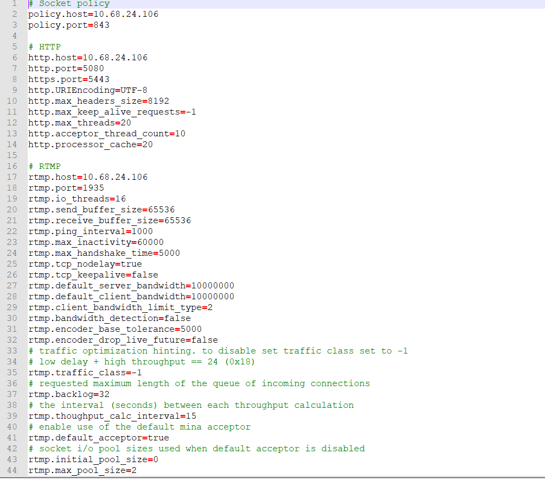This screenshot has height=479, width=545.
Task: Click the 'low delay + high throughput' comment
Action: pos(142,362)
